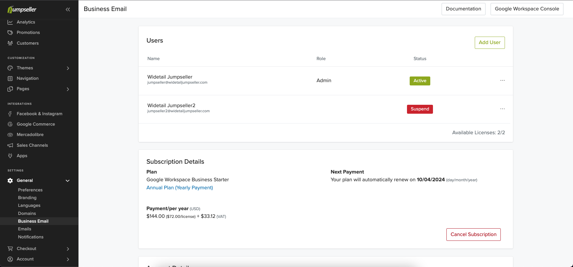
Task: Collapse the sidebar with the double chevron
Action: (x=68, y=10)
